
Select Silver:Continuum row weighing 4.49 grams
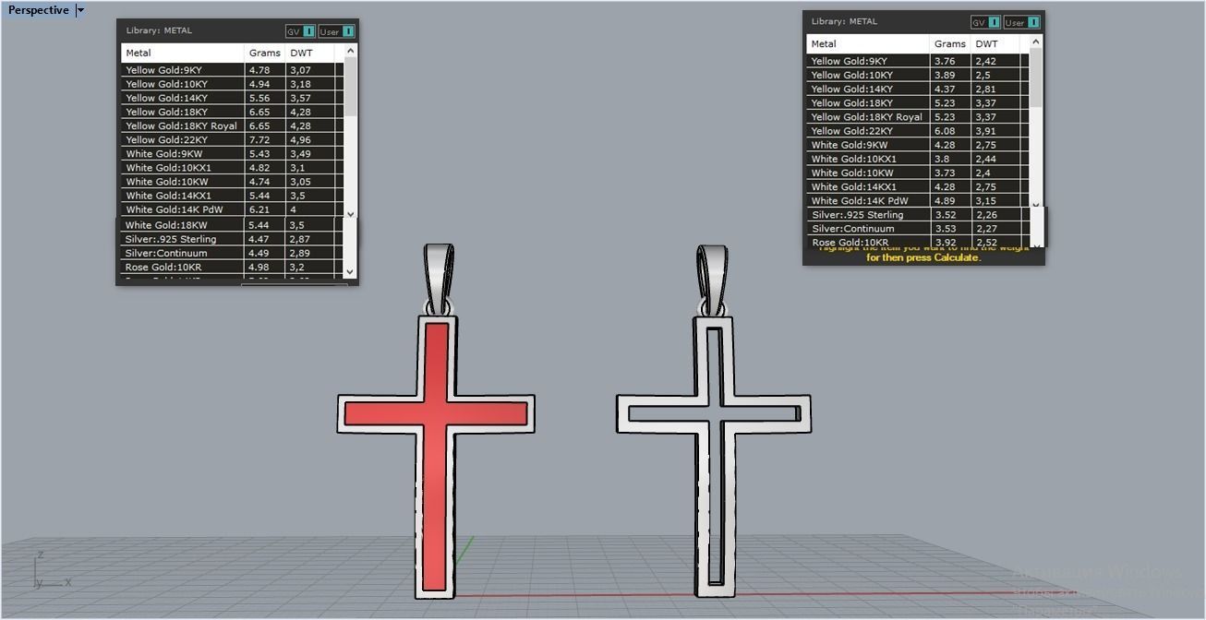(x=232, y=253)
